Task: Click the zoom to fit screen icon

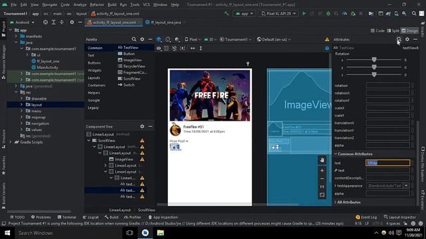Action: [x=322, y=195]
